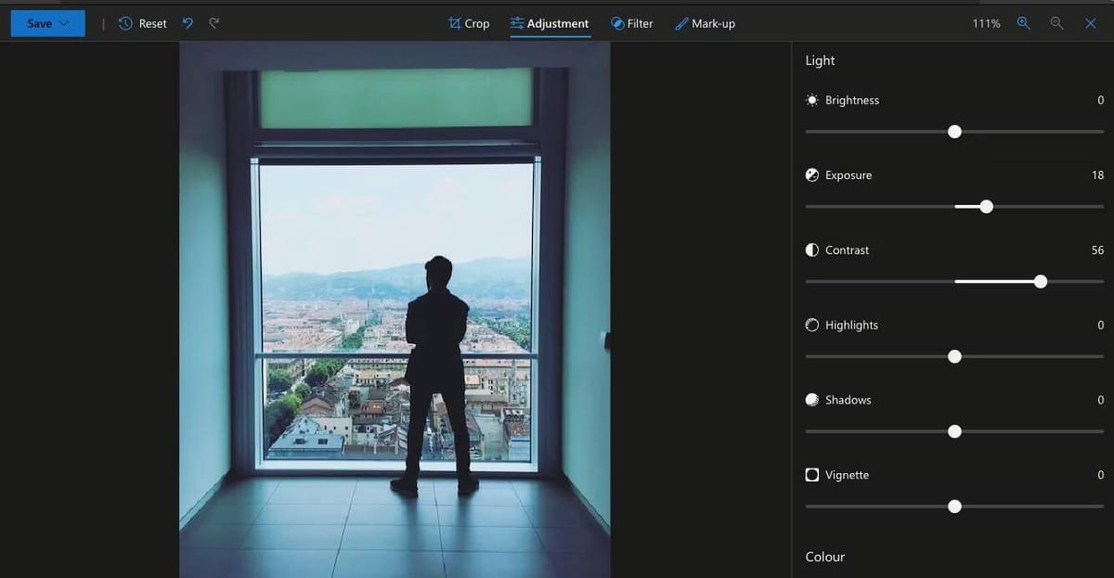This screenshot has height=578, width=1114.
Task: Undo the last edit
Action: [186, 23]
